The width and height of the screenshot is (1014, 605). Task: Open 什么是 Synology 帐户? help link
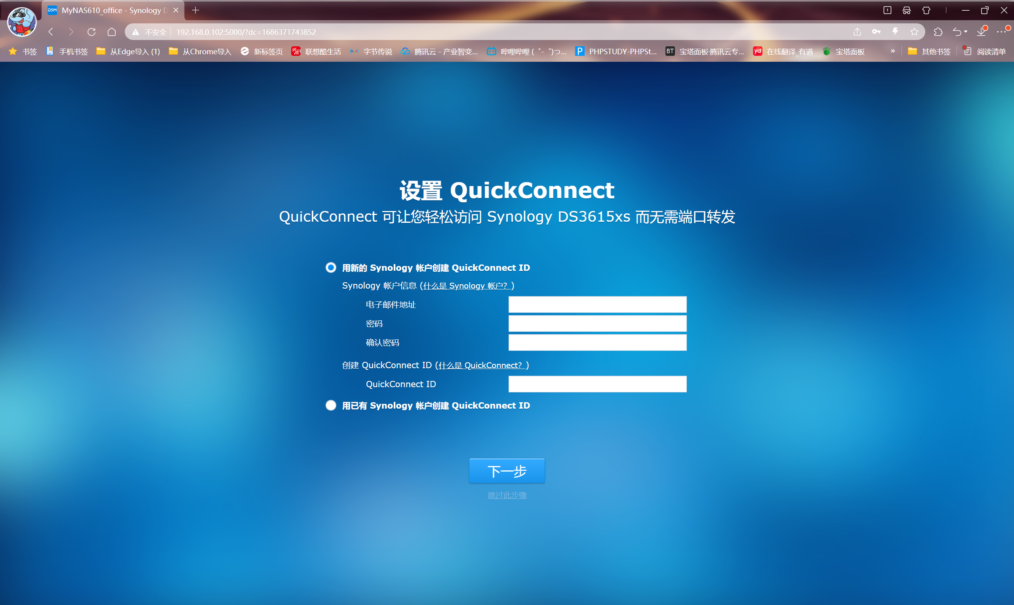tap(467, 286)
